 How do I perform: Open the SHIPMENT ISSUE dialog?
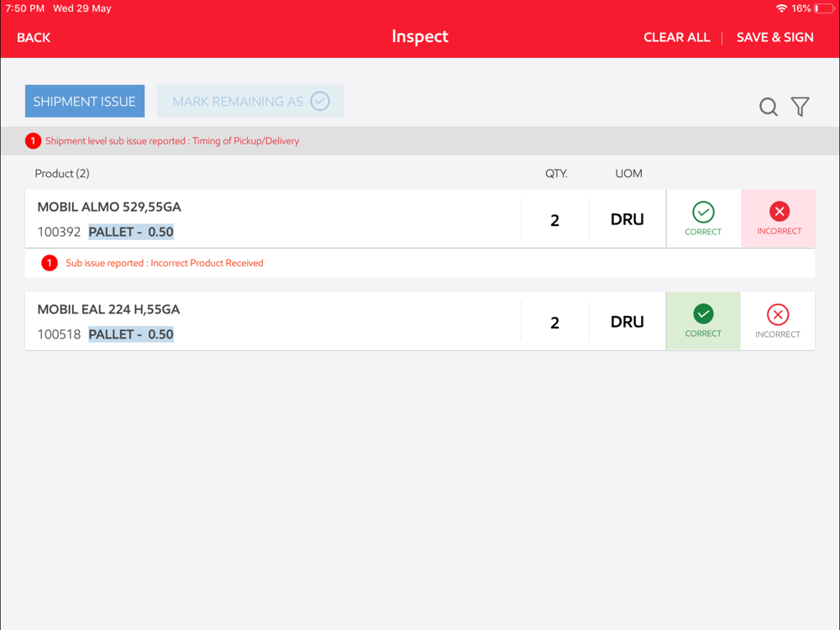point(85,102)
